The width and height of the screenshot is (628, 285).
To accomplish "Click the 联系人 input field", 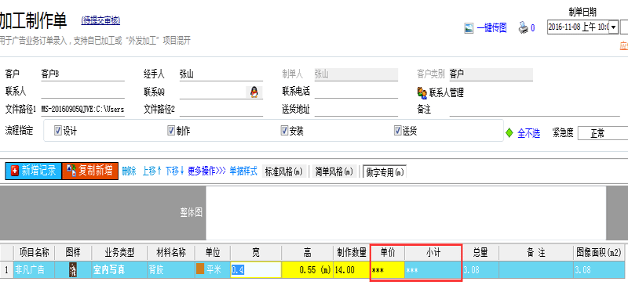I will 82,92.
